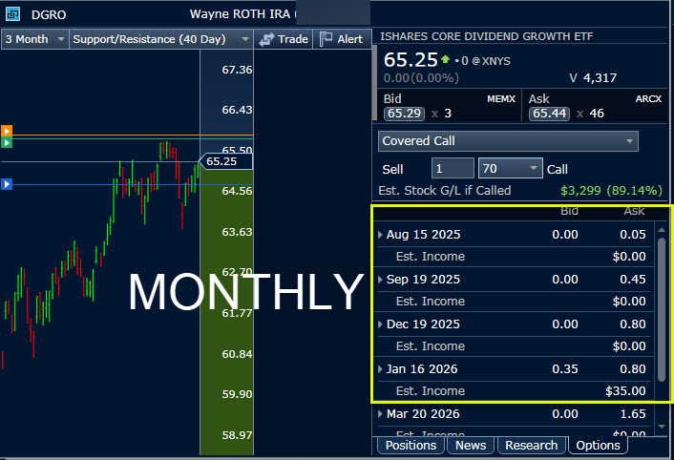Click the app logo icon beside DGRO
Screen dimensions: 674x460
coord(11,13)
